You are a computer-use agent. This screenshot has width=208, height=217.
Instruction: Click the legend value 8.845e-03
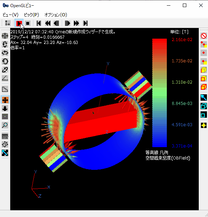coord(182,104)
